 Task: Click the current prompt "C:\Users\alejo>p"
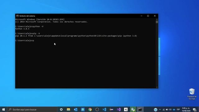[25, 40]
